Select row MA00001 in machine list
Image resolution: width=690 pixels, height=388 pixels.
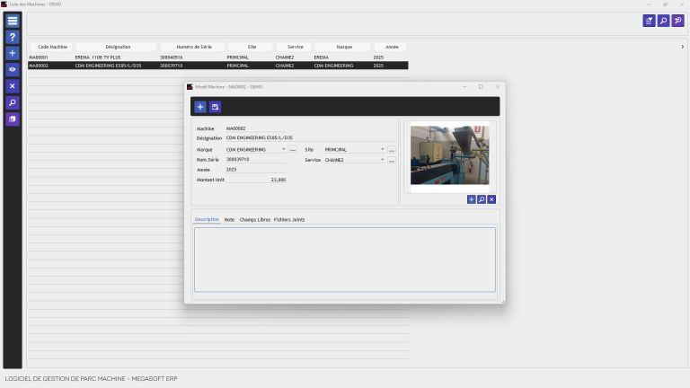point(217,57)
